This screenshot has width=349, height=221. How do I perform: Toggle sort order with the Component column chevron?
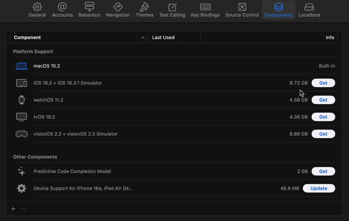(x=143, y=38)
